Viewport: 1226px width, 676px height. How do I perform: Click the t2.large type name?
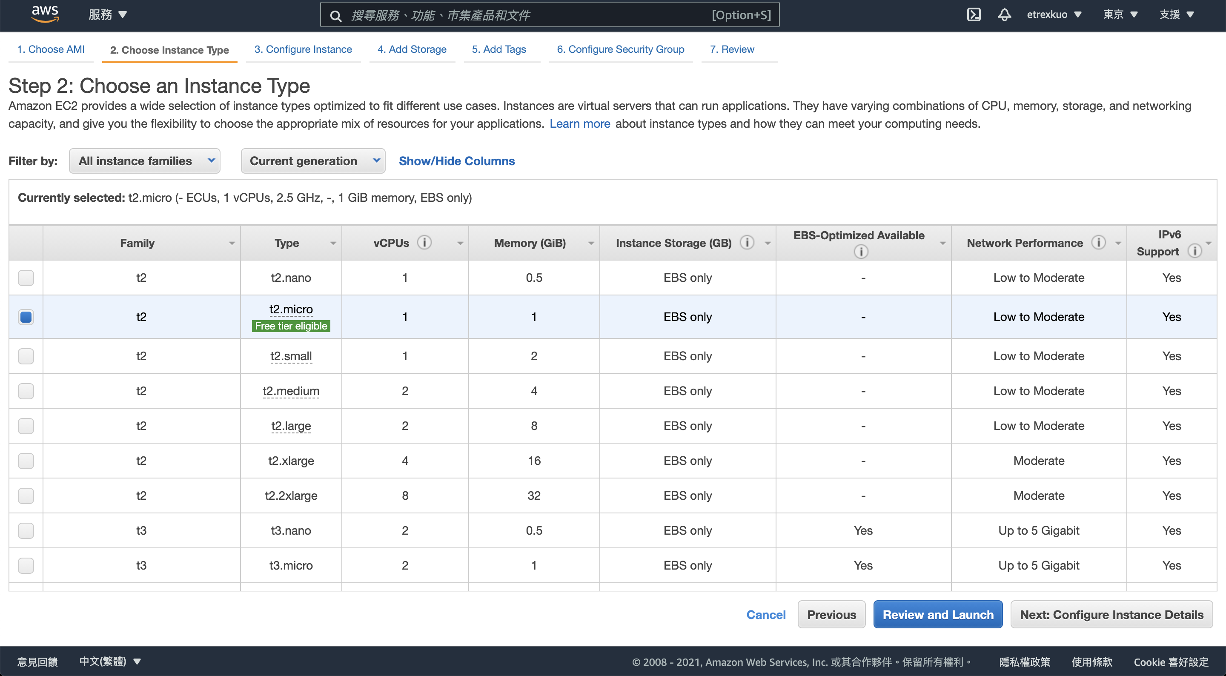291,426
